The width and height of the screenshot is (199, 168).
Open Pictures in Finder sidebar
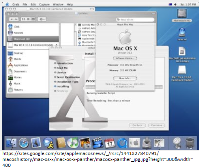pos(28,90)
